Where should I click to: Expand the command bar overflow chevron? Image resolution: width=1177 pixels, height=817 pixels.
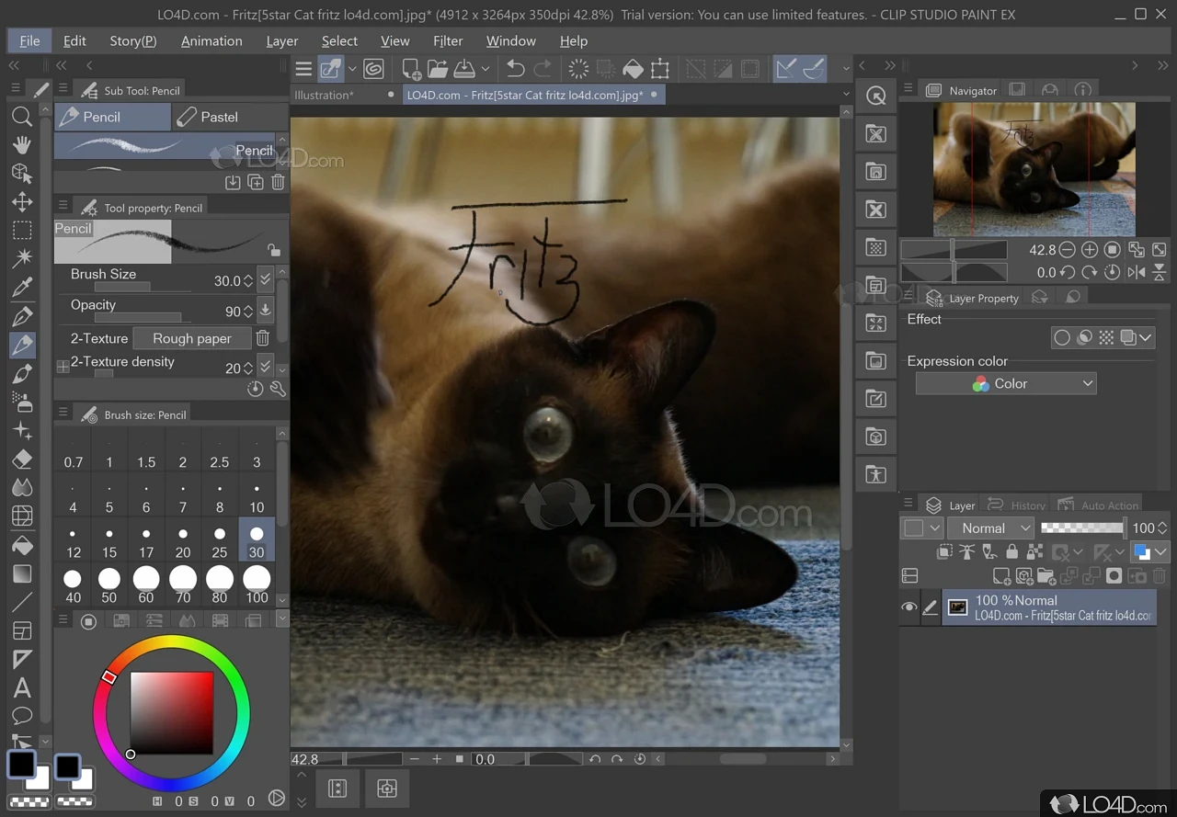pyautogui.click(x=846, y=69)
